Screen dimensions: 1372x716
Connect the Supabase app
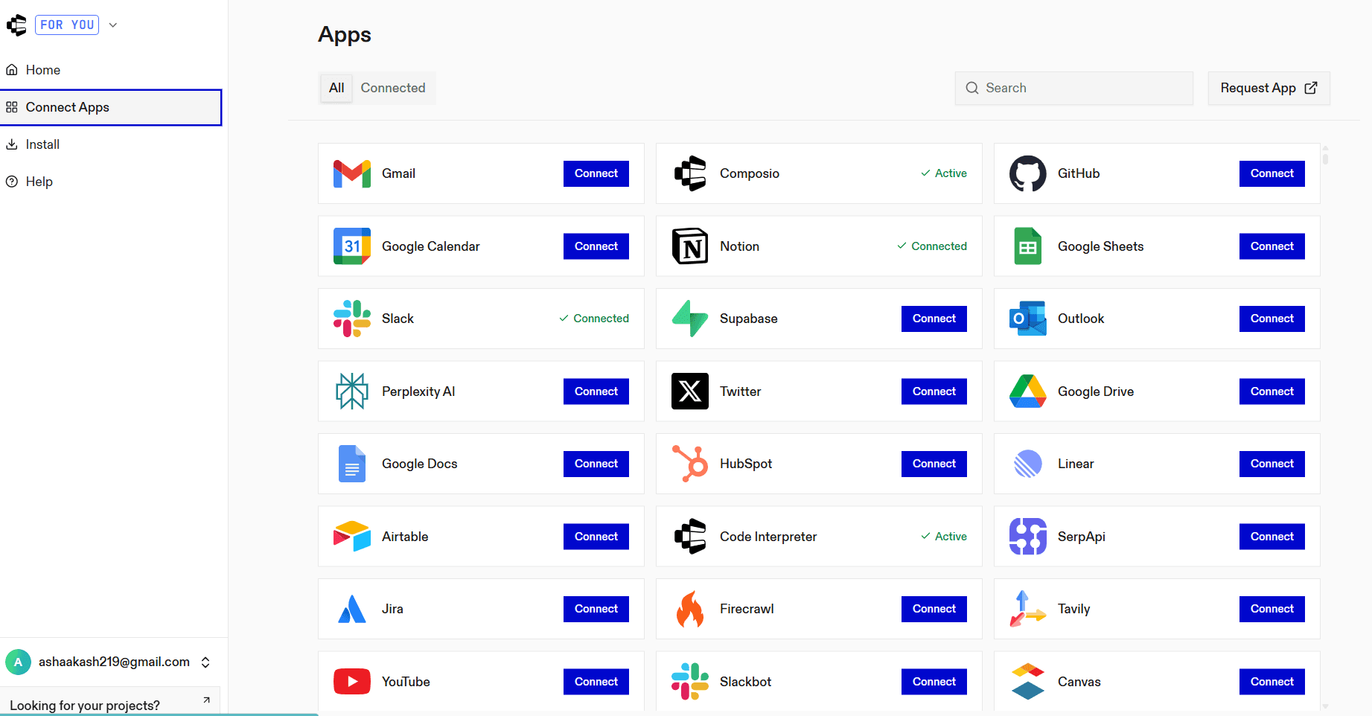pyautogui.click(x=934, y=319)
